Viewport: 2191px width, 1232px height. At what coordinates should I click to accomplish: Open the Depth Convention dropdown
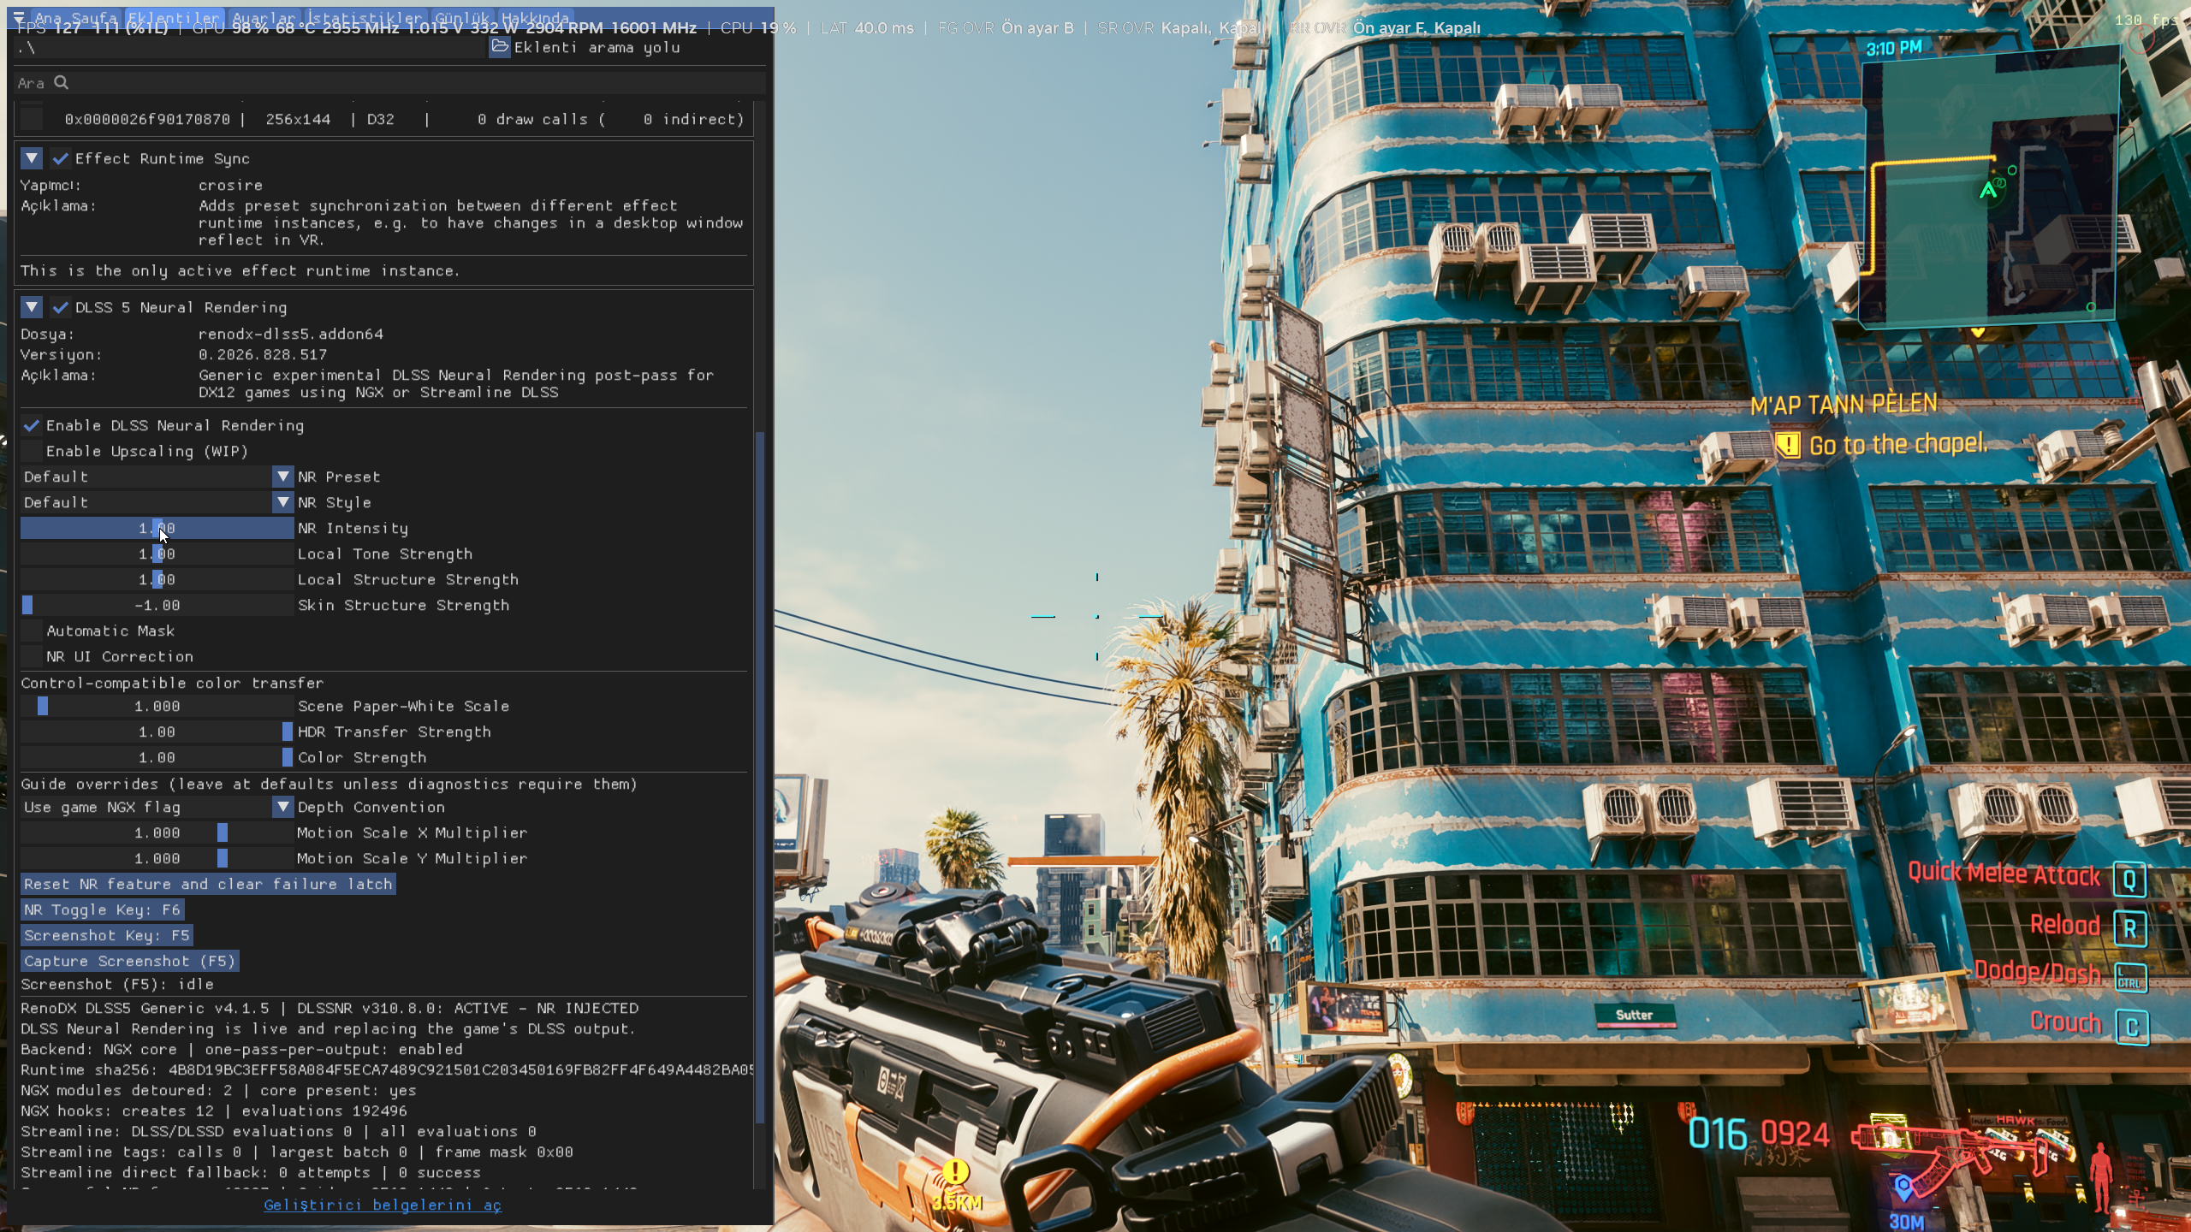[x=157, y=807]
